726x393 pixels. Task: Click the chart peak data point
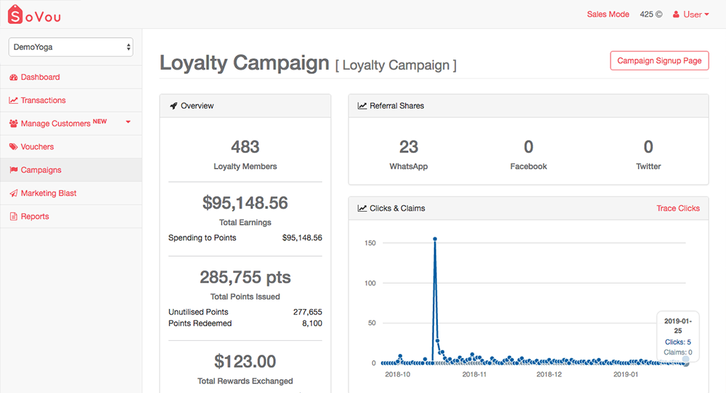pos(435,239)
